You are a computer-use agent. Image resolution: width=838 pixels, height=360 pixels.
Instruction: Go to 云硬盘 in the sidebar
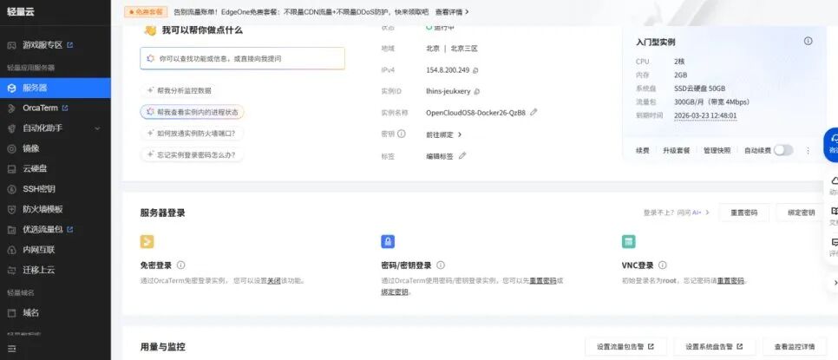coord(35,169)
